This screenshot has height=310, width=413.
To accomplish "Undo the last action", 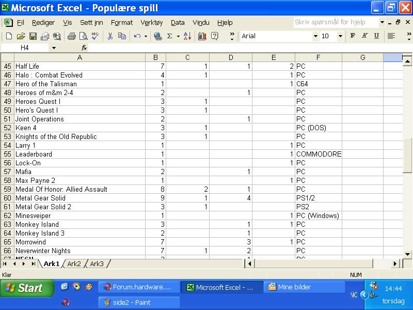I will click(137, 36).
